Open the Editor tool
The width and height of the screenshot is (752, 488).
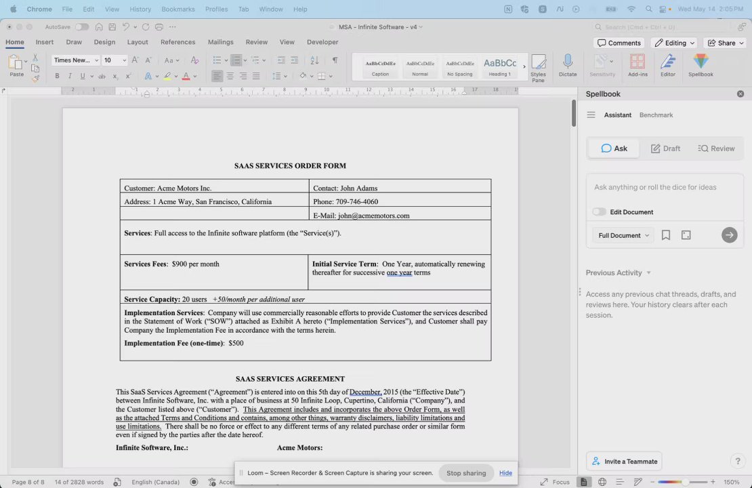667,65
